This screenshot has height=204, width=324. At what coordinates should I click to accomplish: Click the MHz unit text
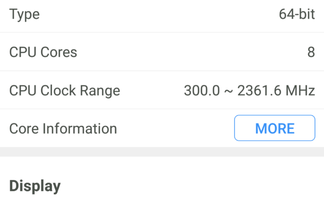[299, 90]
